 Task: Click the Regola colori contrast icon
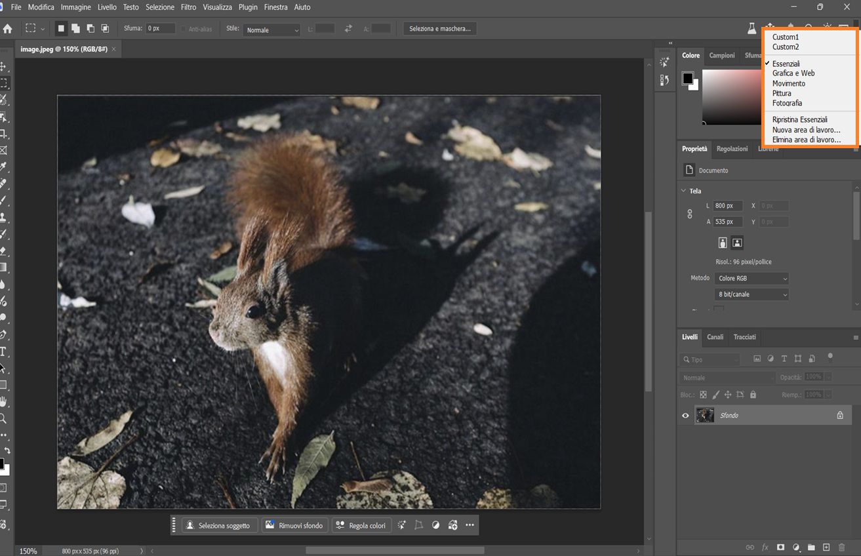pos(435,525)
